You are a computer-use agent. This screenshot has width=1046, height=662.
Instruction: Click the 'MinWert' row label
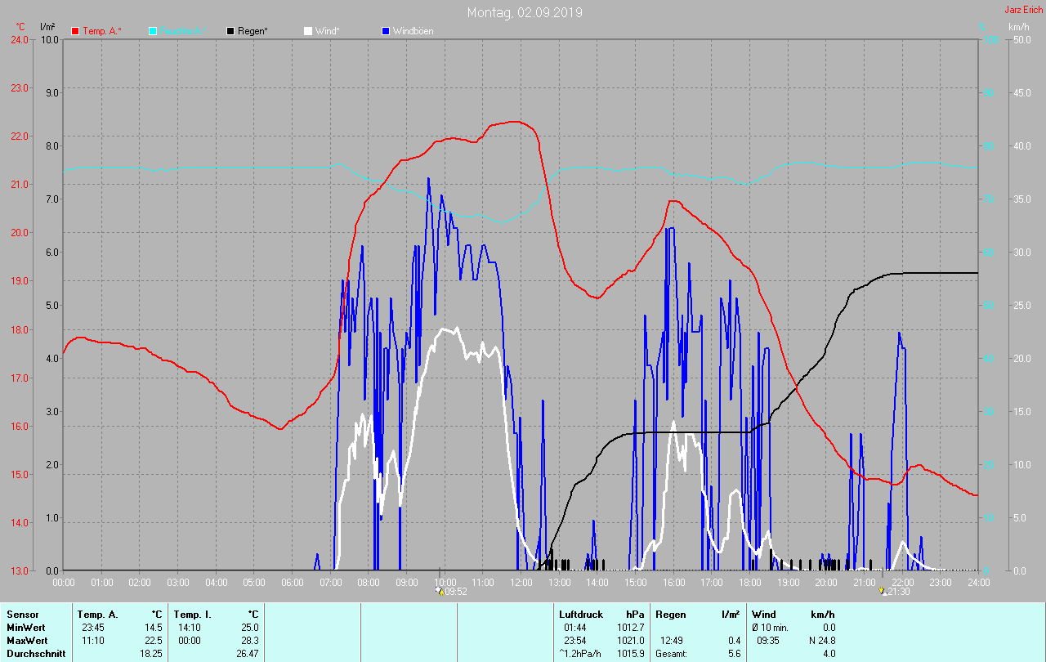point(26,628)
